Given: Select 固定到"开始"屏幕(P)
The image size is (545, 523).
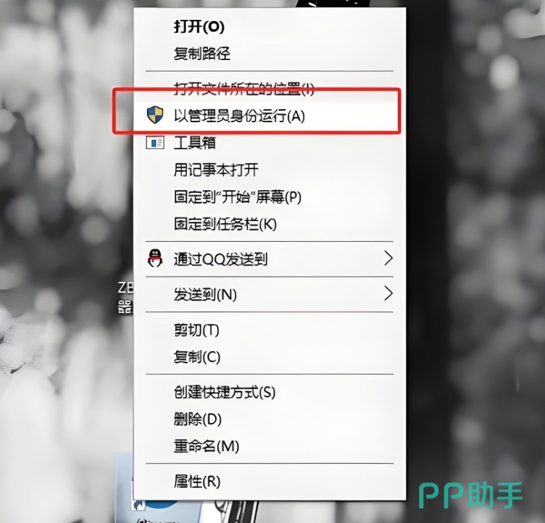Looking at the screenshot, I should pyautogui.click(x=238, y=197).
